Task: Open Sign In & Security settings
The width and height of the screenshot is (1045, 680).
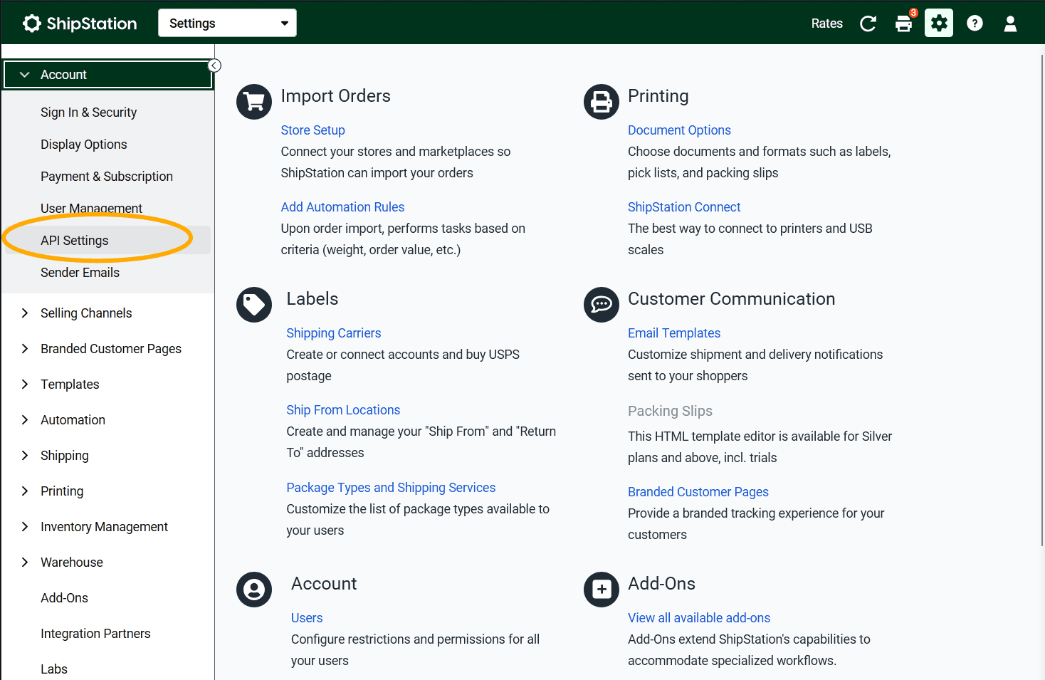Action: (88, 113)
